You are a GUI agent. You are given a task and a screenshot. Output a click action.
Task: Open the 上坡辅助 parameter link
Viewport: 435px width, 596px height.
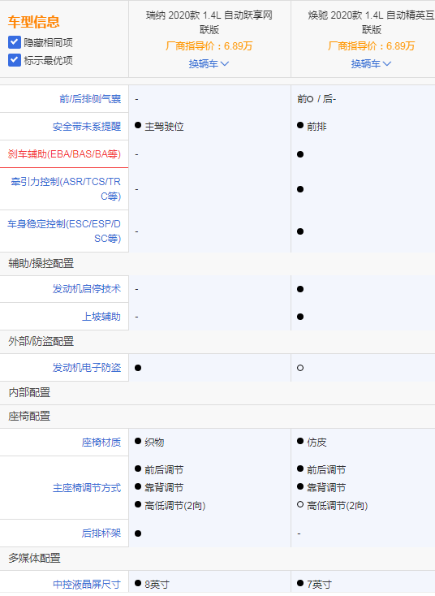point(101,317)
